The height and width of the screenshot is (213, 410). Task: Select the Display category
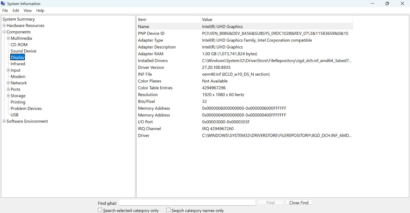[17, 57]
